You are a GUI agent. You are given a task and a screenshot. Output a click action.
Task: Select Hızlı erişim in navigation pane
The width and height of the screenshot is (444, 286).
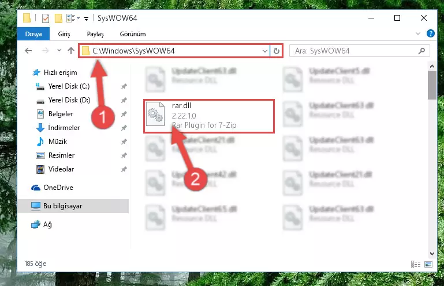pyautogui.click(x=55, y=73)
